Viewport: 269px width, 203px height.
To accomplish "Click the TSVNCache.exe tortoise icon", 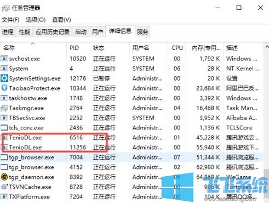I will coord(4,187).
